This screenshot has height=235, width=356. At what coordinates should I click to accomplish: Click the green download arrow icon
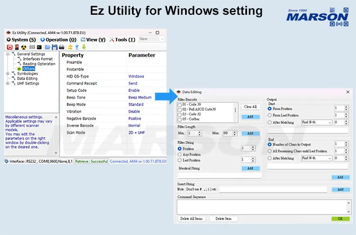(x=84, y=47)
